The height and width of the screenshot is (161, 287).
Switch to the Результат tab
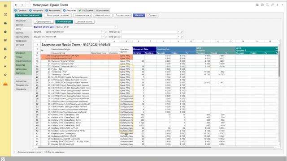tap(70, 10)
